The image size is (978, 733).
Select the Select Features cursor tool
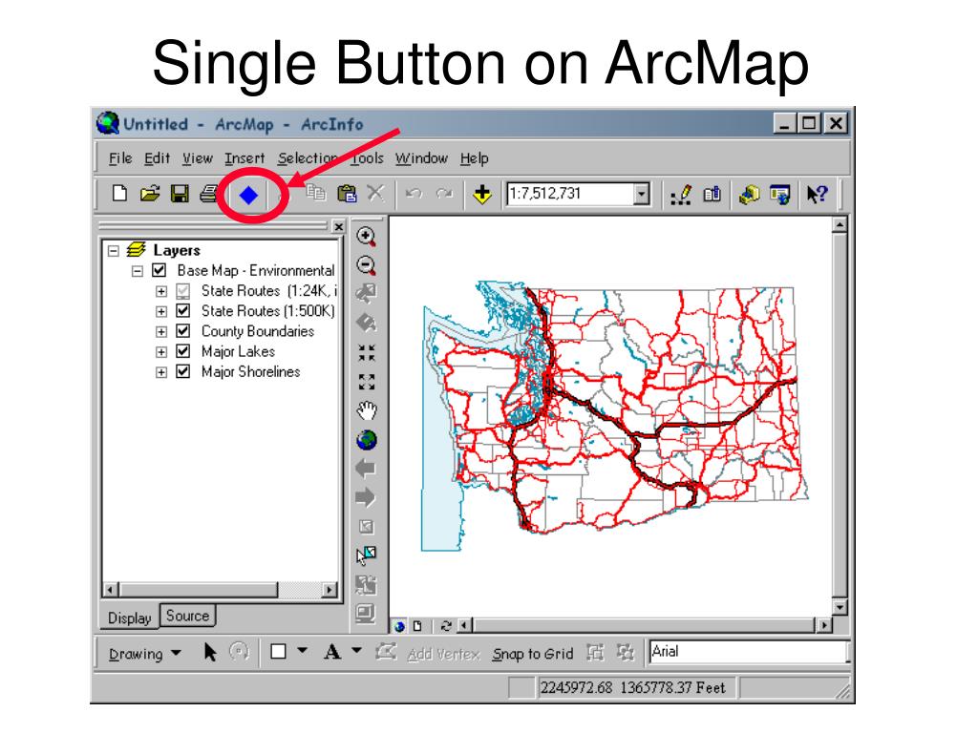tap(366, 555)
